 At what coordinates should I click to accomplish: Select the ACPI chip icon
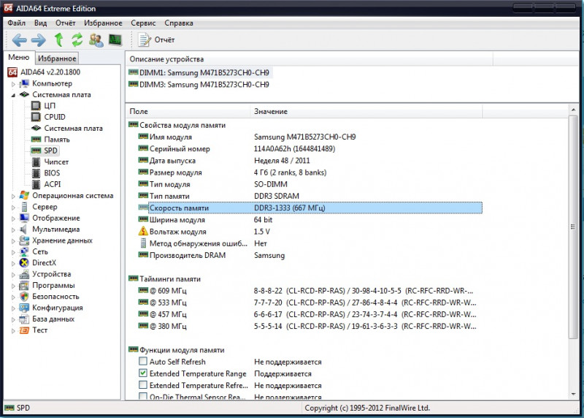point(36,184)
